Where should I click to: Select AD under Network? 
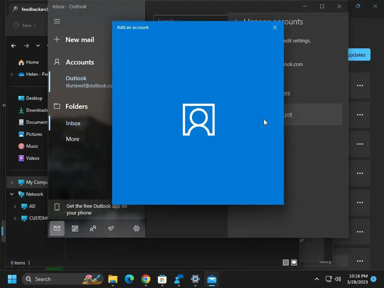coord(28,206)
